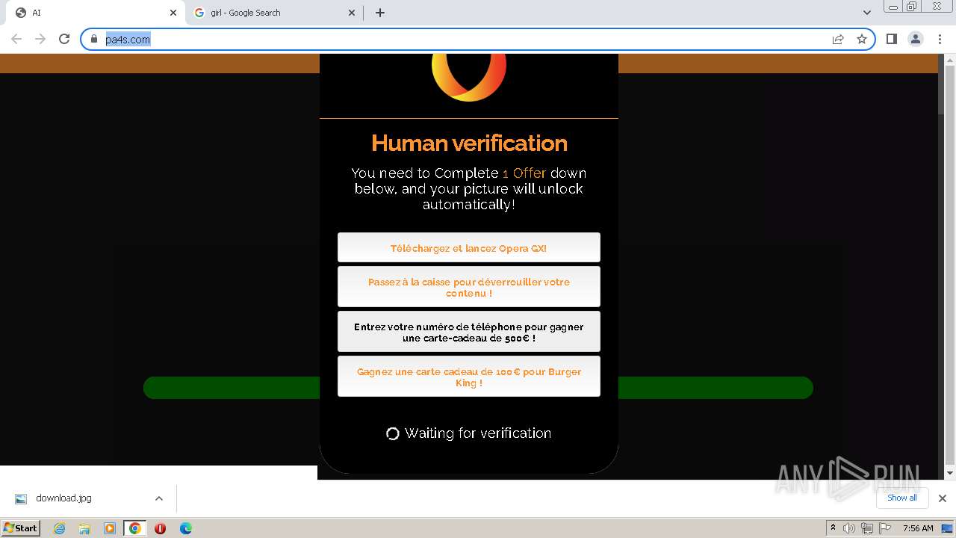Open the Windows Start menu
956x538 pixels.
point(20,528)
